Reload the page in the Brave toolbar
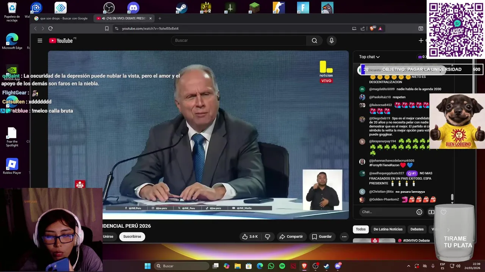The width and height of the screenshot is (485, 272). (x=50, y=28)
